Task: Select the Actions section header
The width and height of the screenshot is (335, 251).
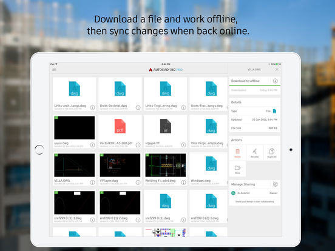Action: coord(237,140)
